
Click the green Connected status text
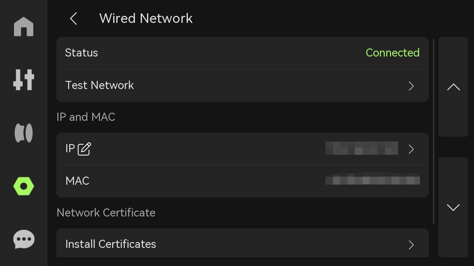pos(393,53)
